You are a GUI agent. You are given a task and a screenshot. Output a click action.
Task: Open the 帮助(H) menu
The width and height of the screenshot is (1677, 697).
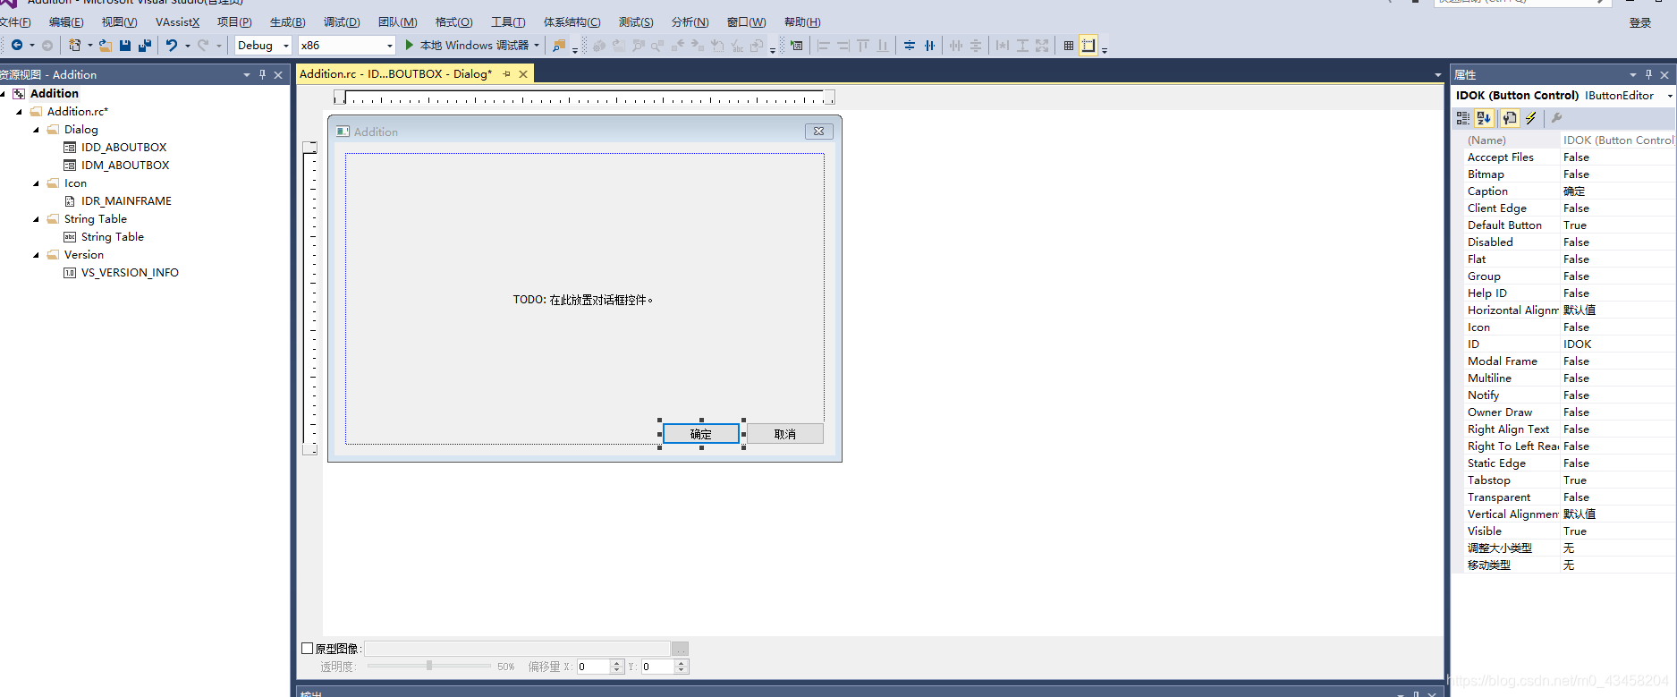tap(801, 22)
